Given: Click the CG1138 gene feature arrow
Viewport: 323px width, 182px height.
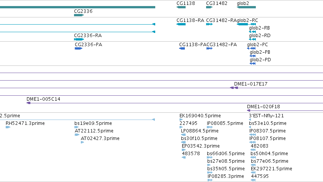Looking at the screenshot, I should coord(181,7).
